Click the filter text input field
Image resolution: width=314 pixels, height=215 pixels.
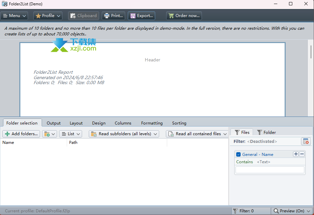pyautogui.click(x=270, y=170)
